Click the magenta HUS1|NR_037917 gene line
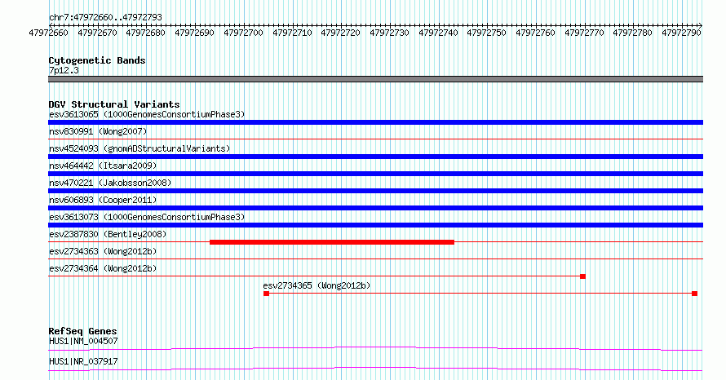Screen dimensions: 726x380 tap(375, 369)
